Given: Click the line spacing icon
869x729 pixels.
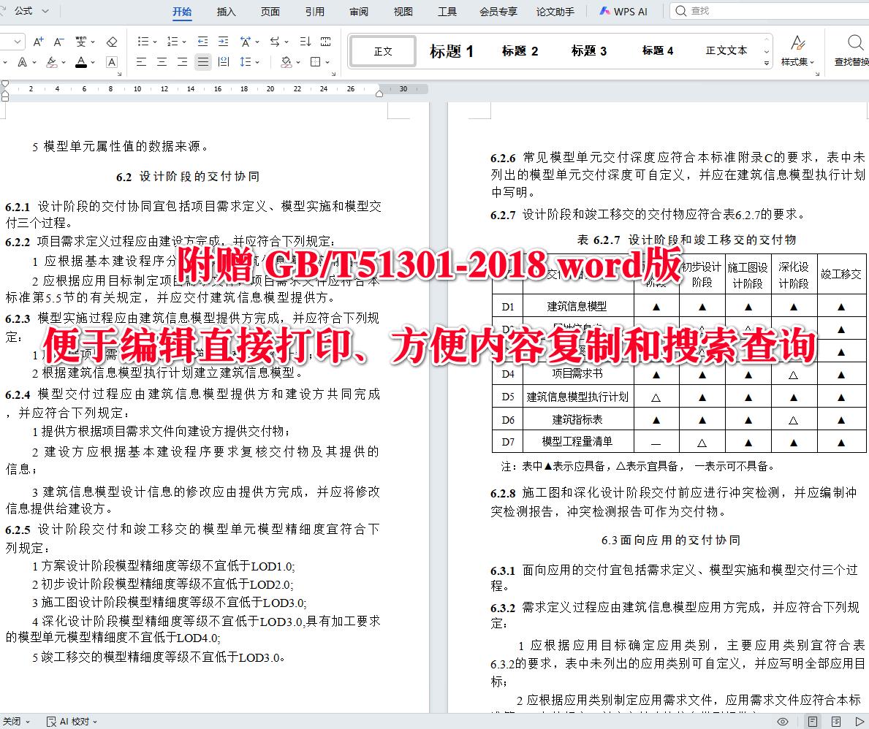Looking at the screenshot, I should [x=245, y=61].
